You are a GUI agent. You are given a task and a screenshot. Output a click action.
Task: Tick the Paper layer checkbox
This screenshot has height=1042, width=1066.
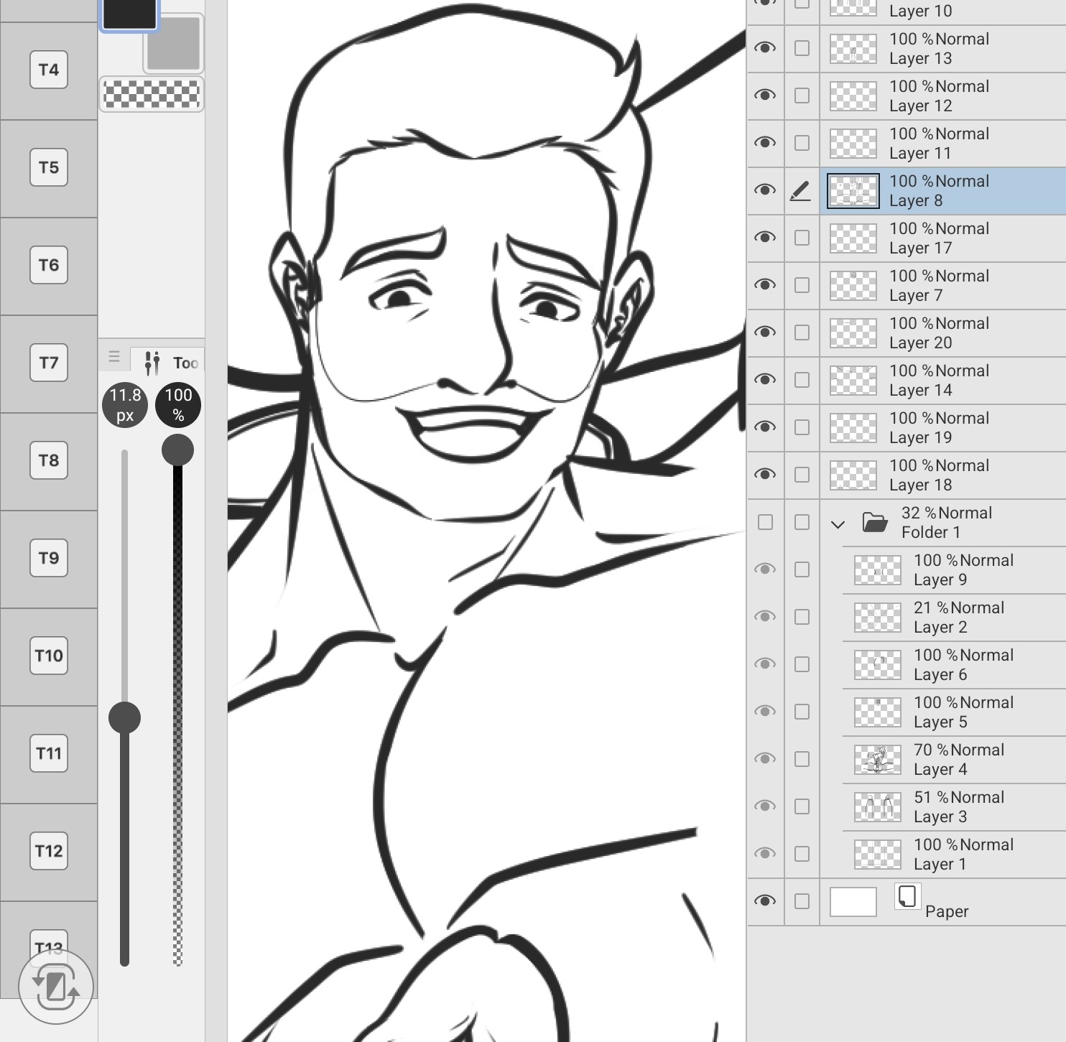(802, 901)
